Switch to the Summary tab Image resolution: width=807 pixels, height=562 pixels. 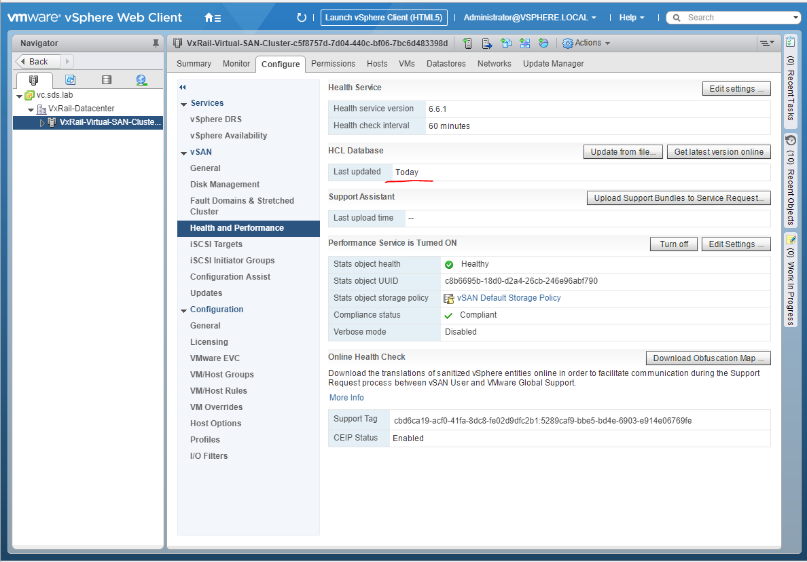click(x=194, y=64)
